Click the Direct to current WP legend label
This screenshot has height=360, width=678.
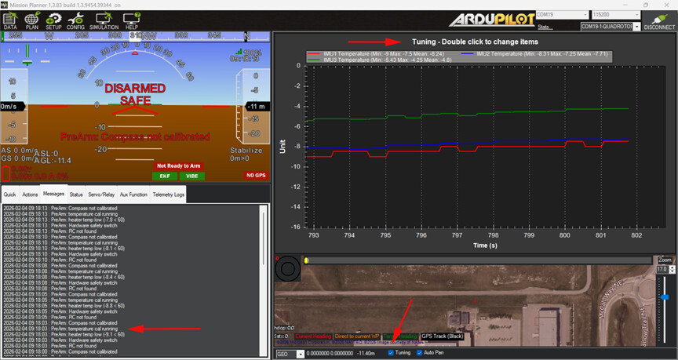(357, 336)
